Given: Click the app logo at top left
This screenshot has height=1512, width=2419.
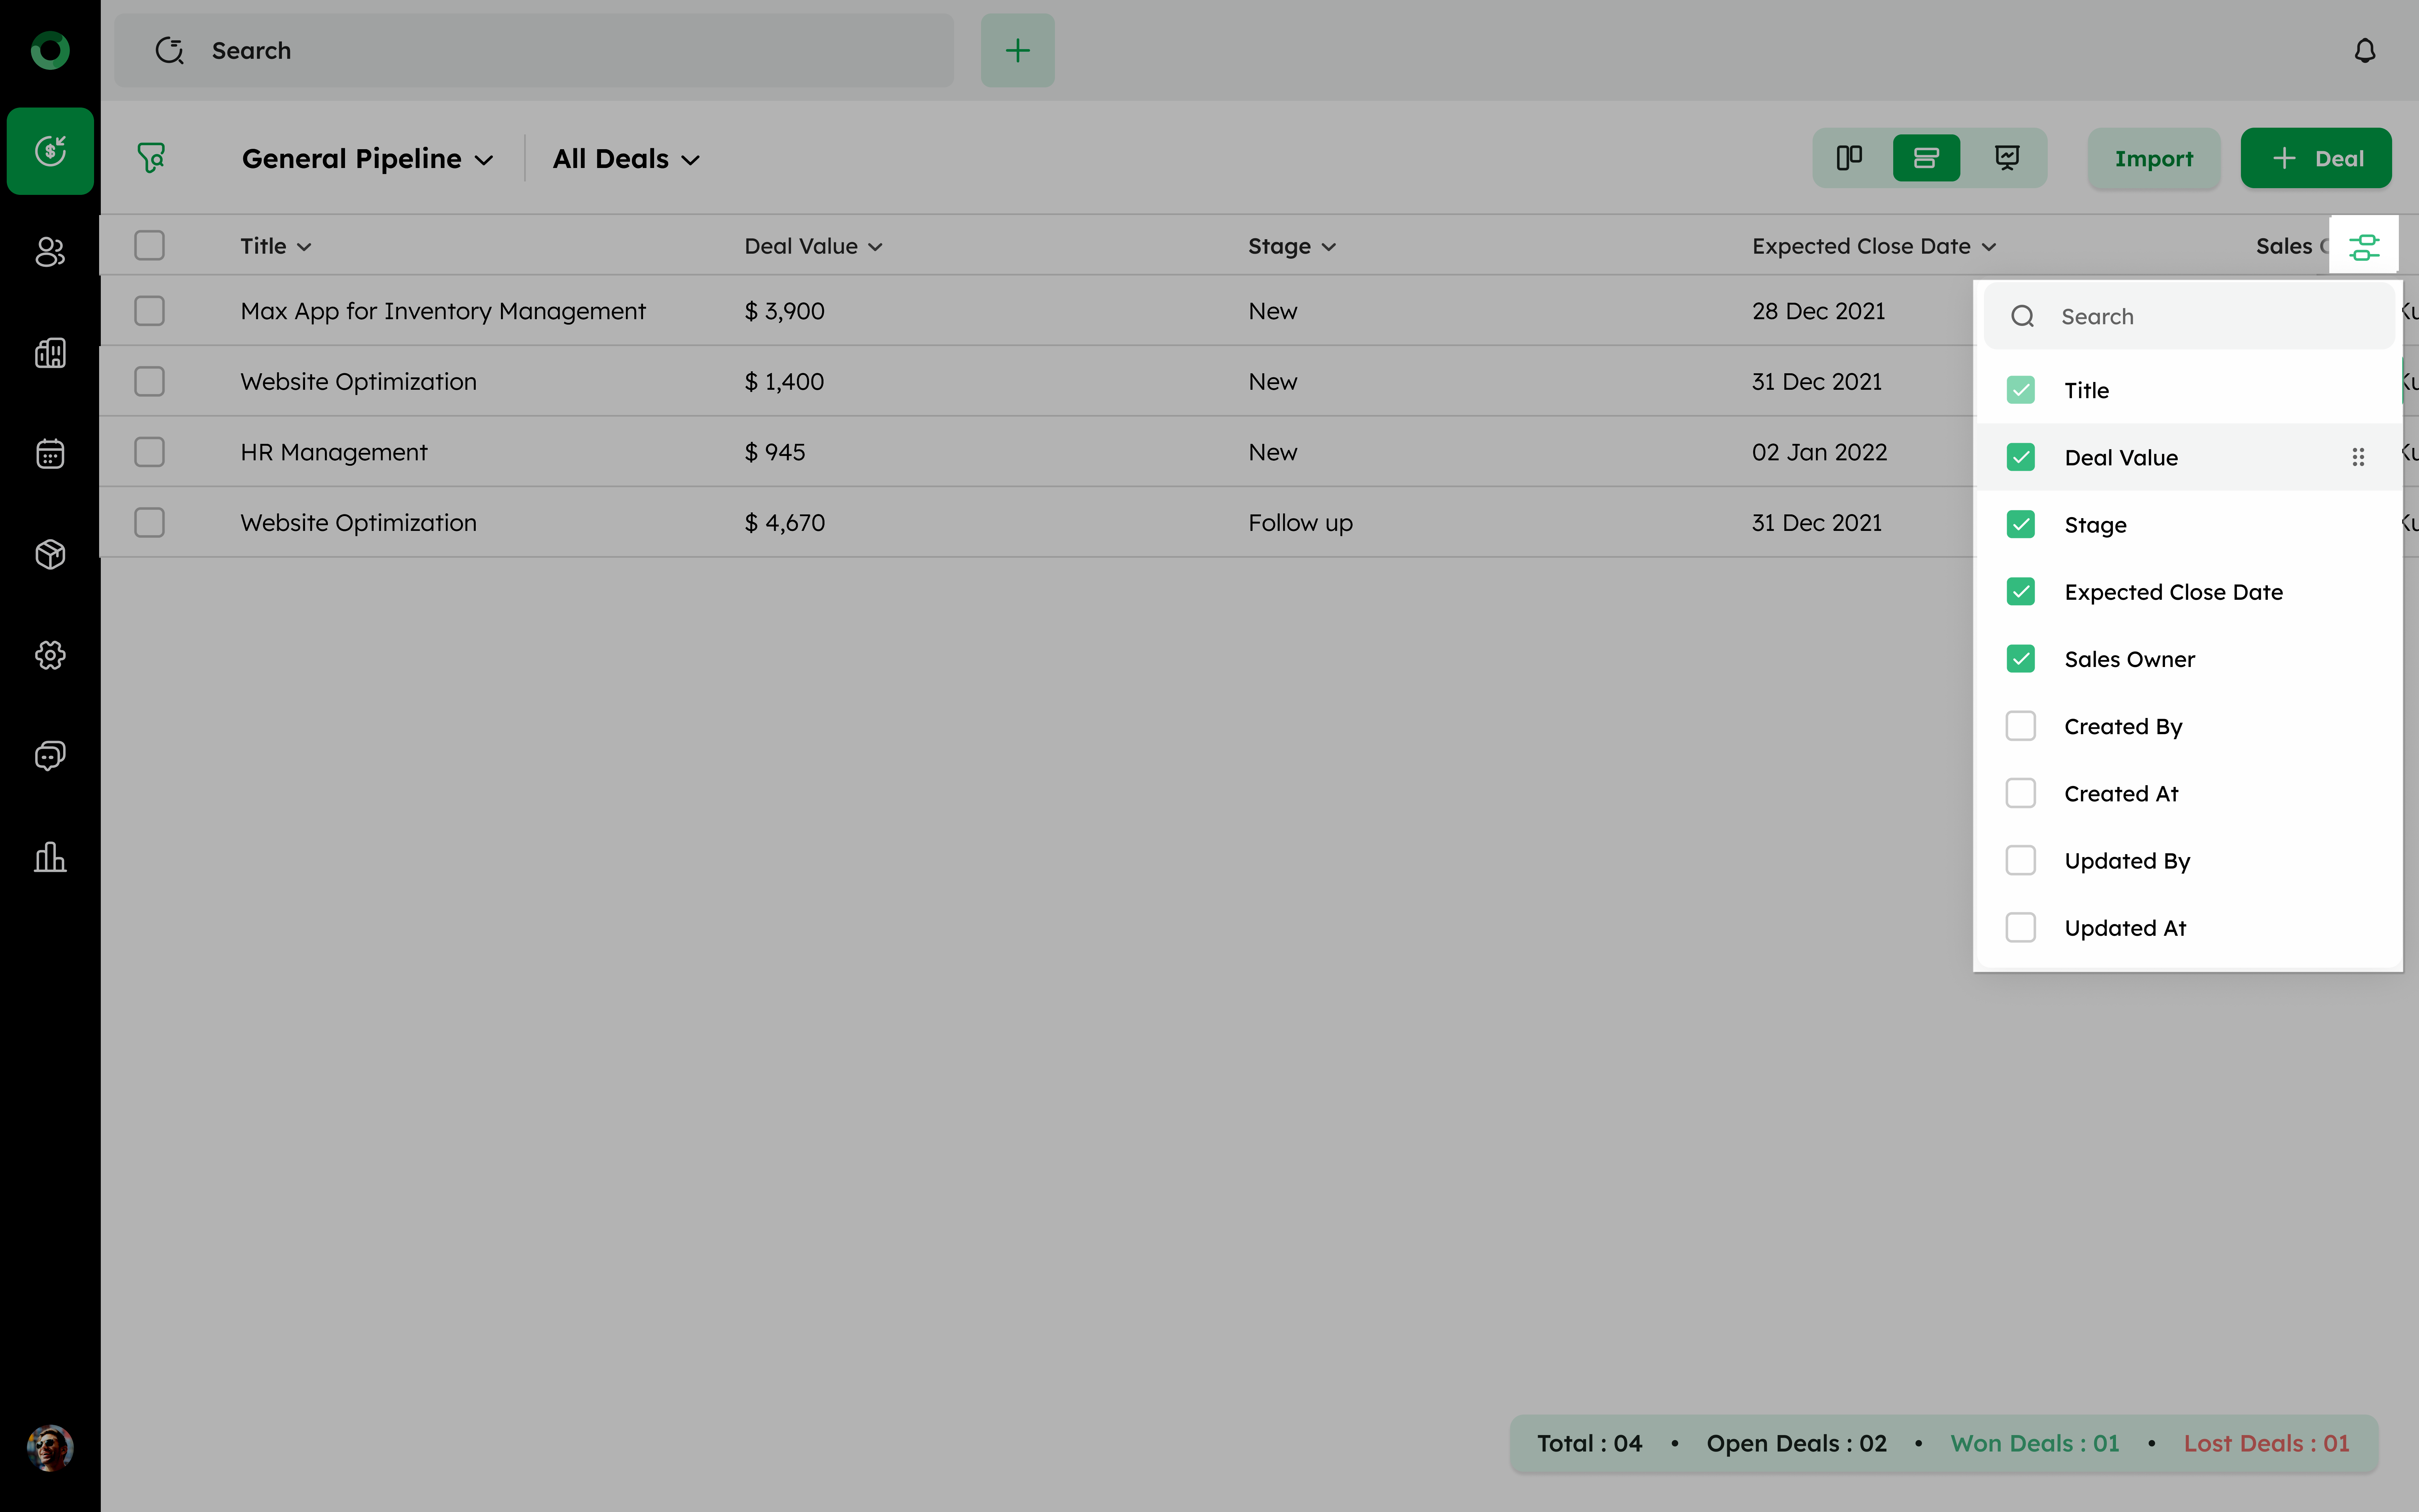Looking at the screenshot, I should (x=50, y=50).
